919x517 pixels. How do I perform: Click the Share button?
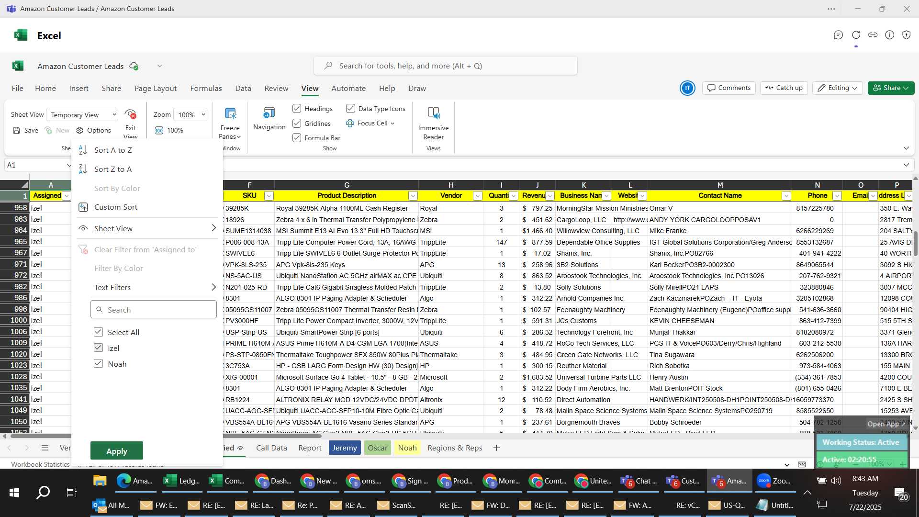coord(891,88)
